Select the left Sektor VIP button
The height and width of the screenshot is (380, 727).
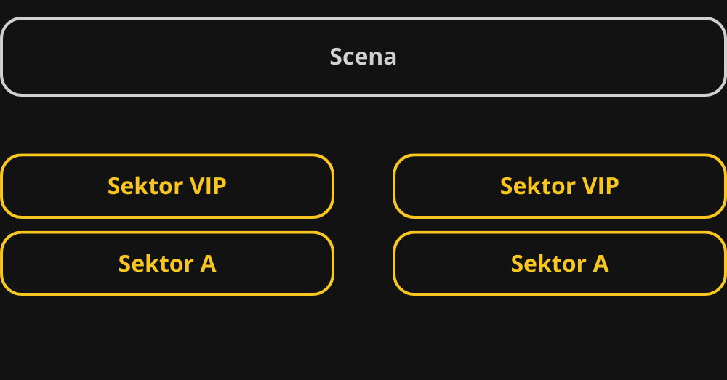tap(167, 186)
